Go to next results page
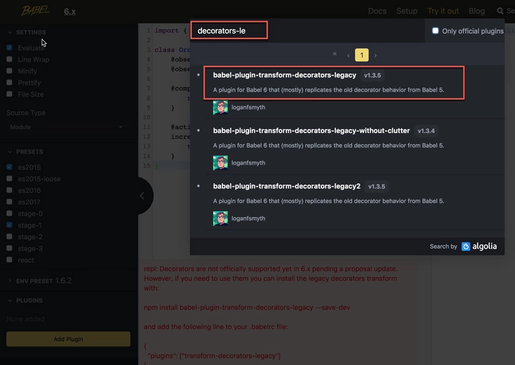The width and height of the screenshot is (515, 365). click(x=375, y=55)
